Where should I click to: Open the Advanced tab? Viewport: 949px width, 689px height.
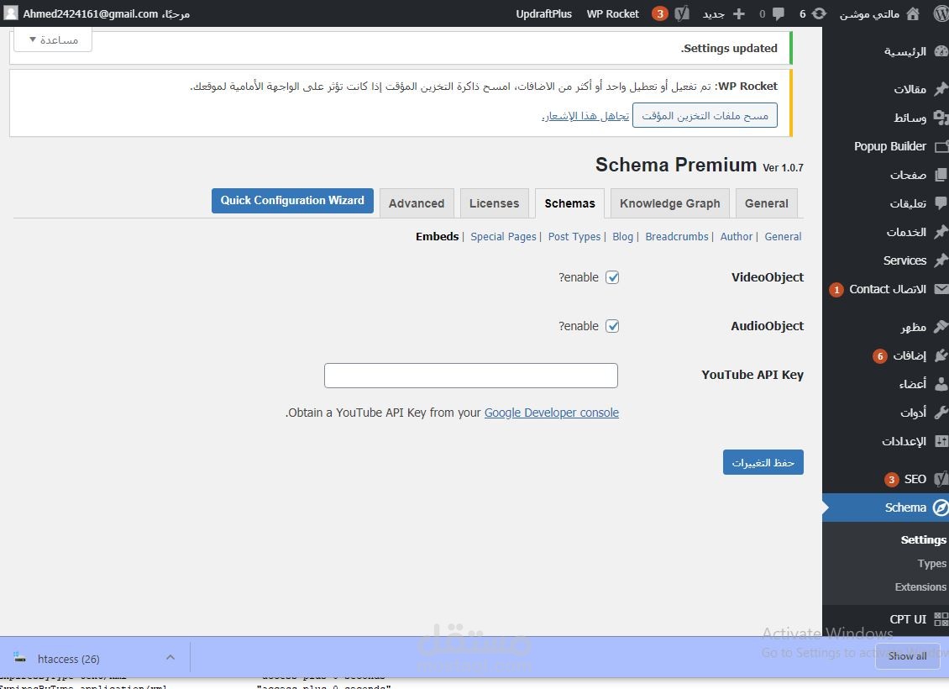point(417,203)
